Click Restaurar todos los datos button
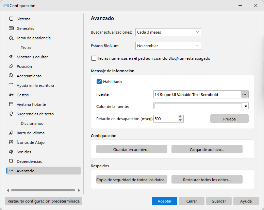The image size is (264, 210). (207, 179)
